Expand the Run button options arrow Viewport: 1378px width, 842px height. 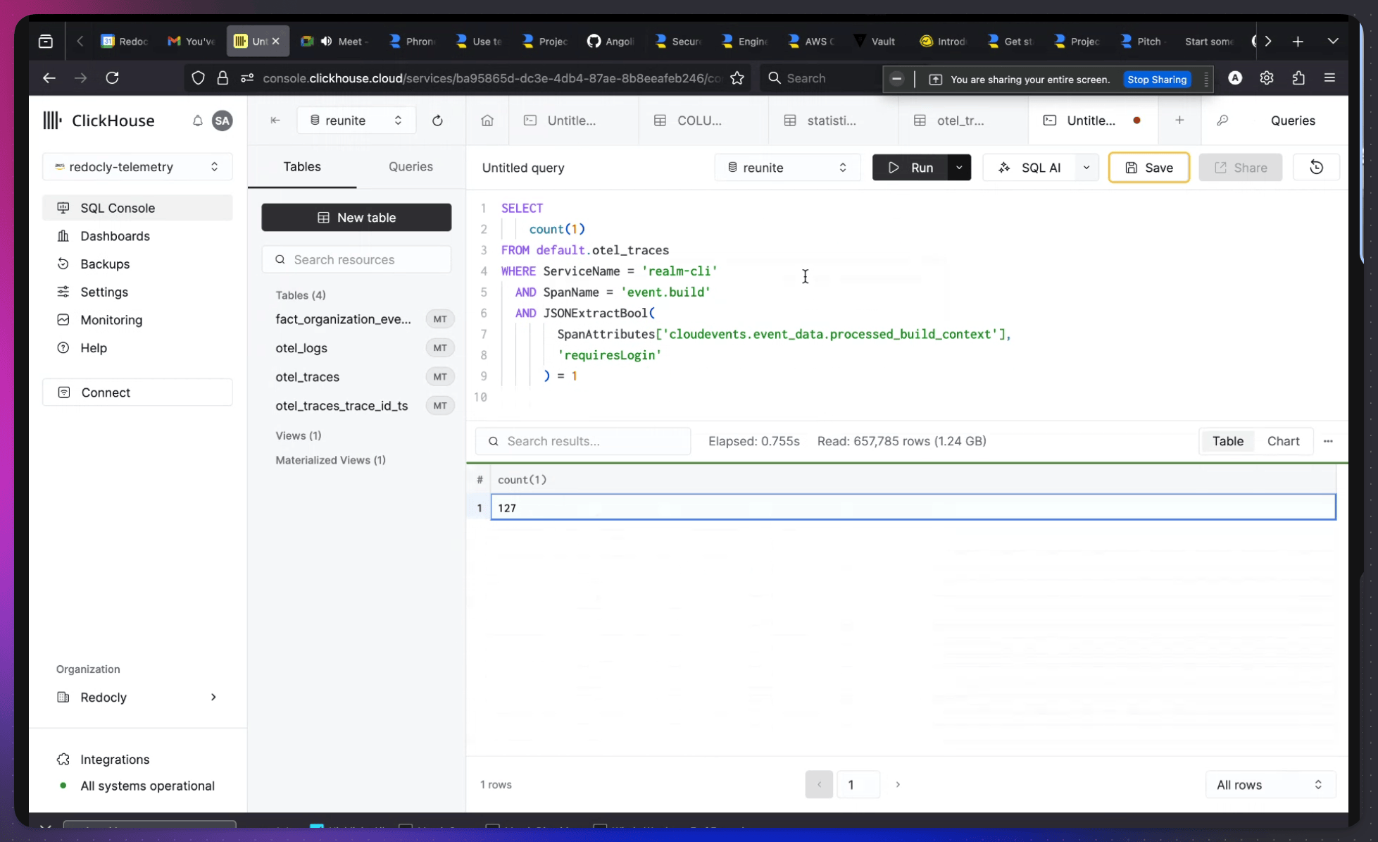click(959, 168)
